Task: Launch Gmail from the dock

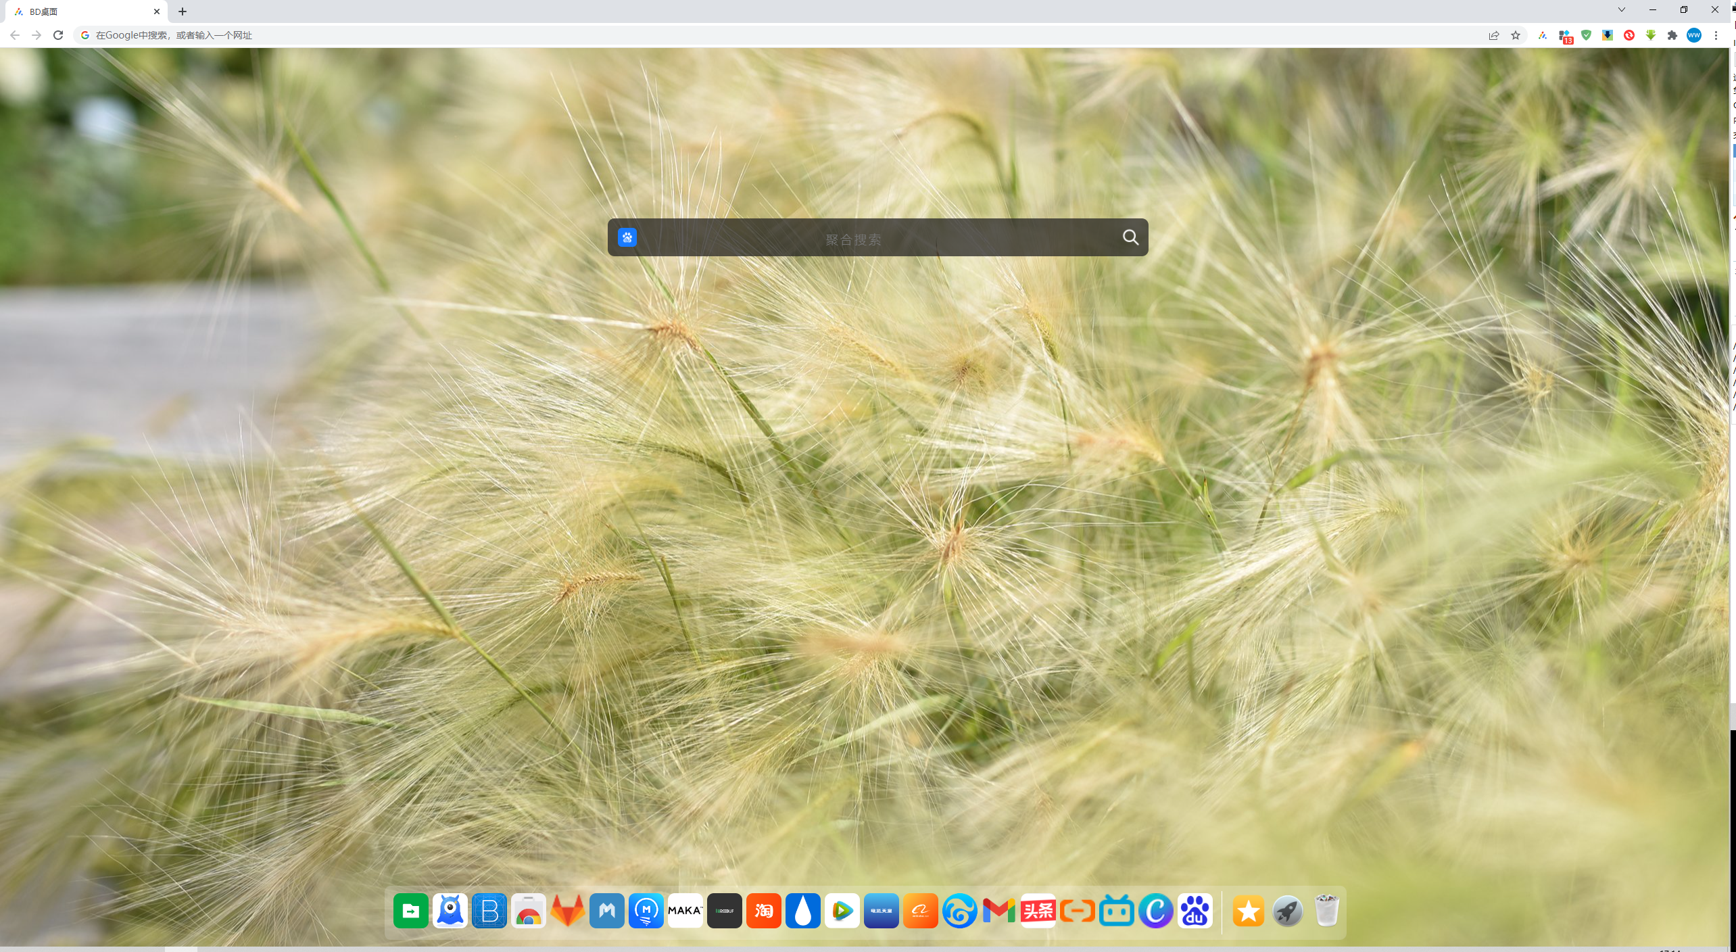Action: (x=999, y=911)
